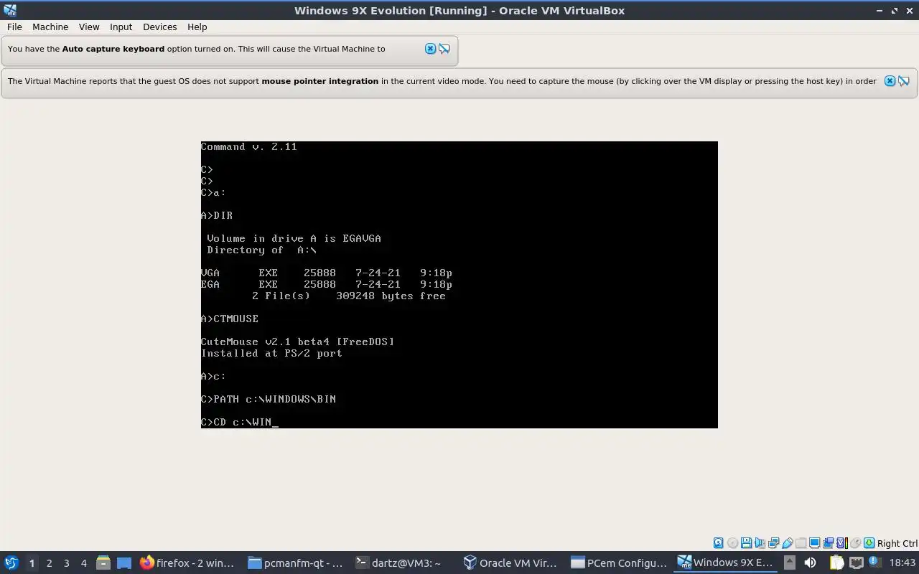
Task: Open the Machine menu
Action: tap(50, 27)
